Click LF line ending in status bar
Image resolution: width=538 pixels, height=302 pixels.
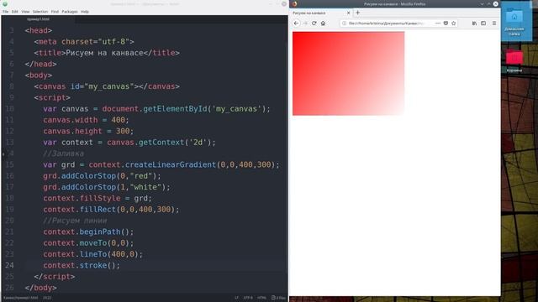(236, 298)
